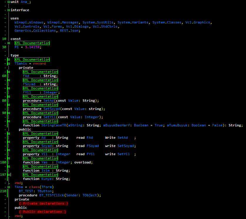Viewport: 246px width, 219px height.
Task: Collapse the interface section fold marker
Action: tap(9, 10)
